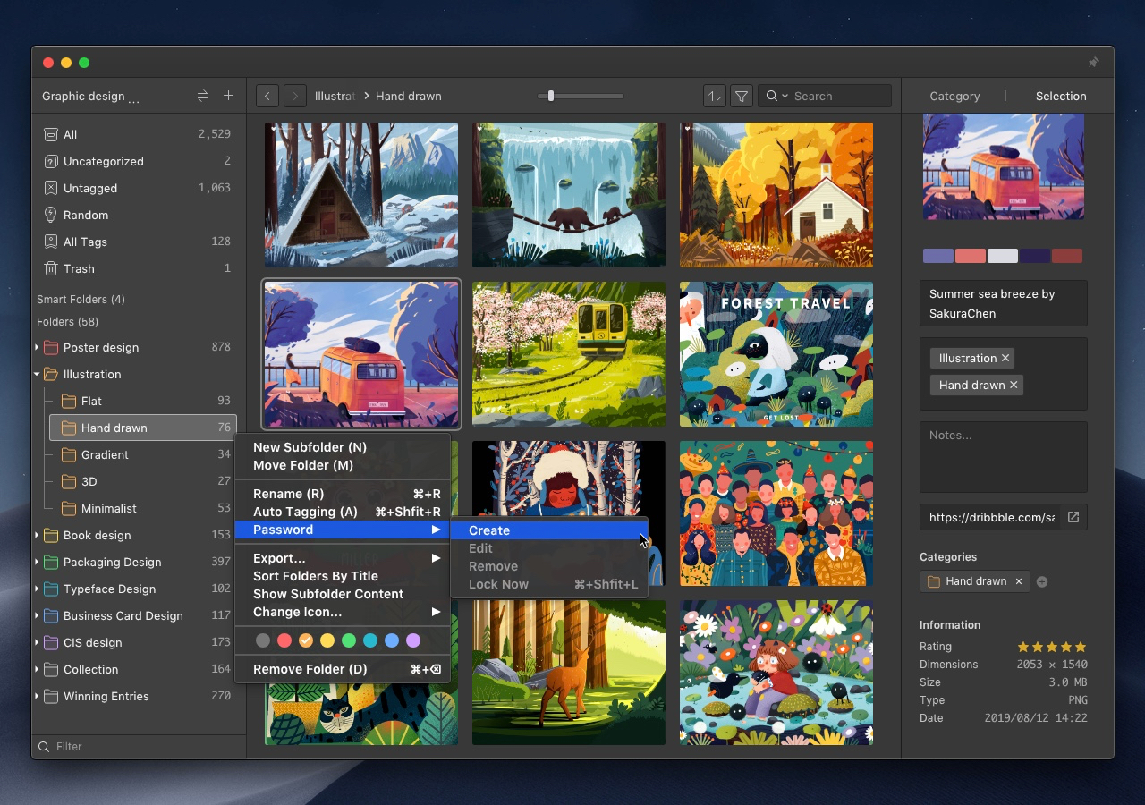Viewport: 1145px width, 805px height.
Task: Expand the Book design folder
Action: [x=37, y=535]
